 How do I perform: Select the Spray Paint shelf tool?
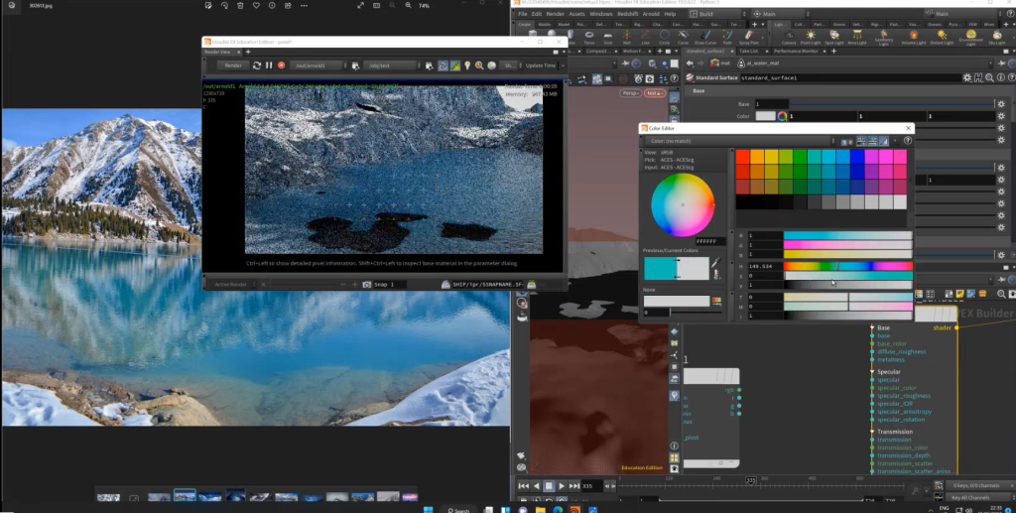pos(749,37)
